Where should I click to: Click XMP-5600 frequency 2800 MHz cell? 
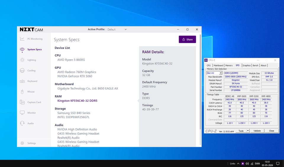coord(242,99)
